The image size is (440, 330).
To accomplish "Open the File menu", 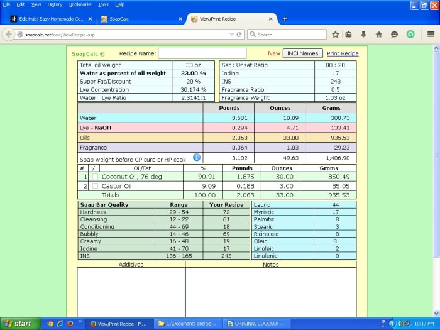I will (x=6, y=4).
